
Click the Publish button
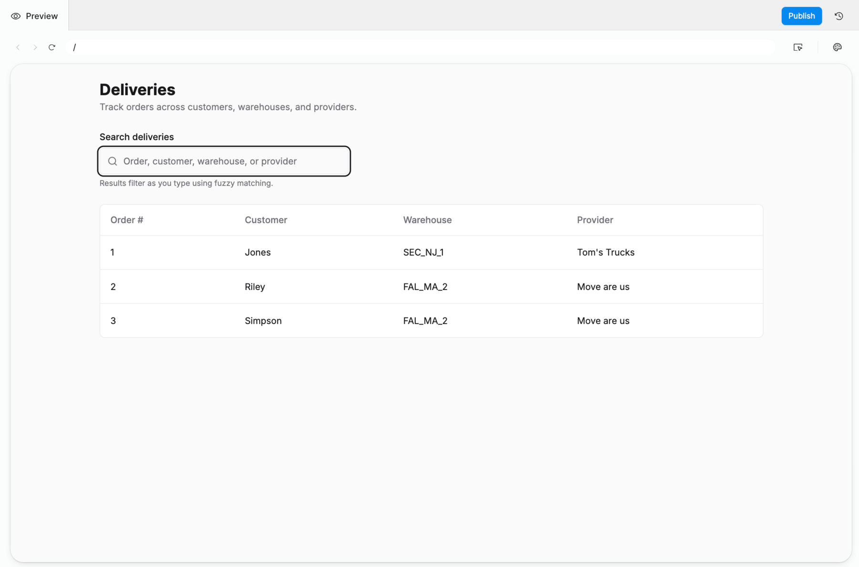click(801, 16)
